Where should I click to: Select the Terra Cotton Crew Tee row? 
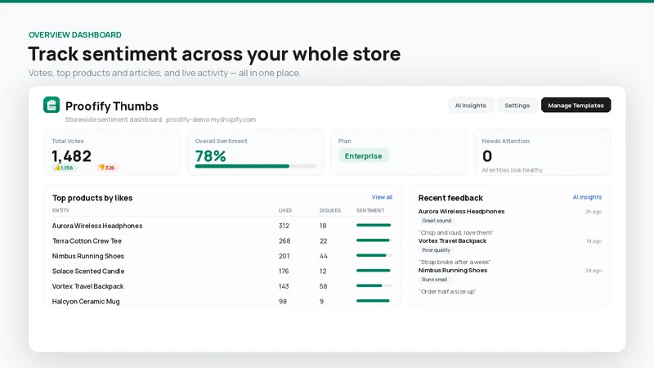pos(222,240)
